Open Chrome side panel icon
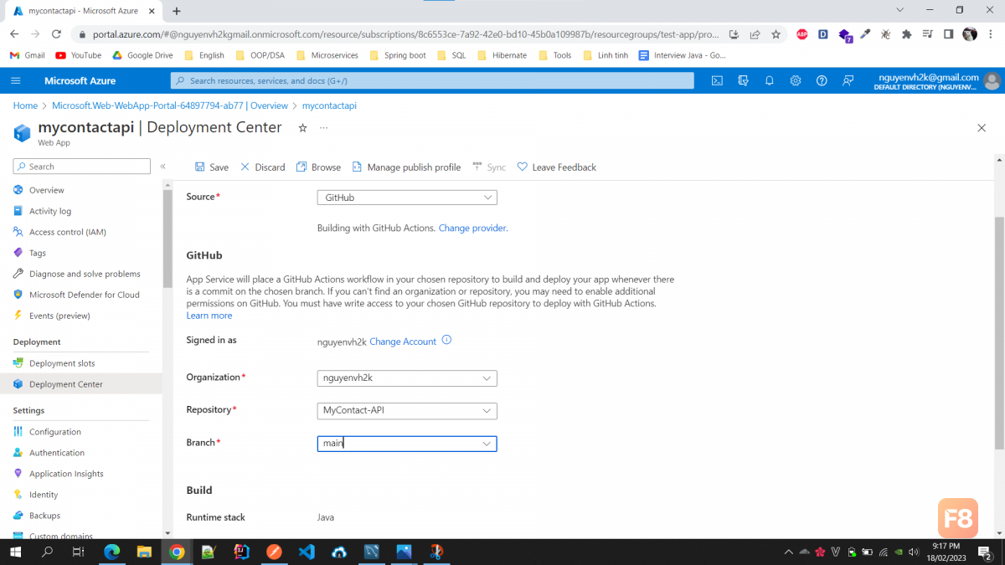 [948, 34]
